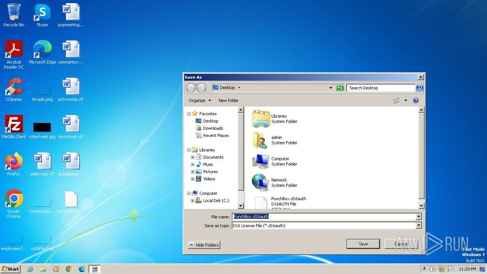Open the Save as type dropdown
The image size is (487, 274).
(x=419, y=226)
